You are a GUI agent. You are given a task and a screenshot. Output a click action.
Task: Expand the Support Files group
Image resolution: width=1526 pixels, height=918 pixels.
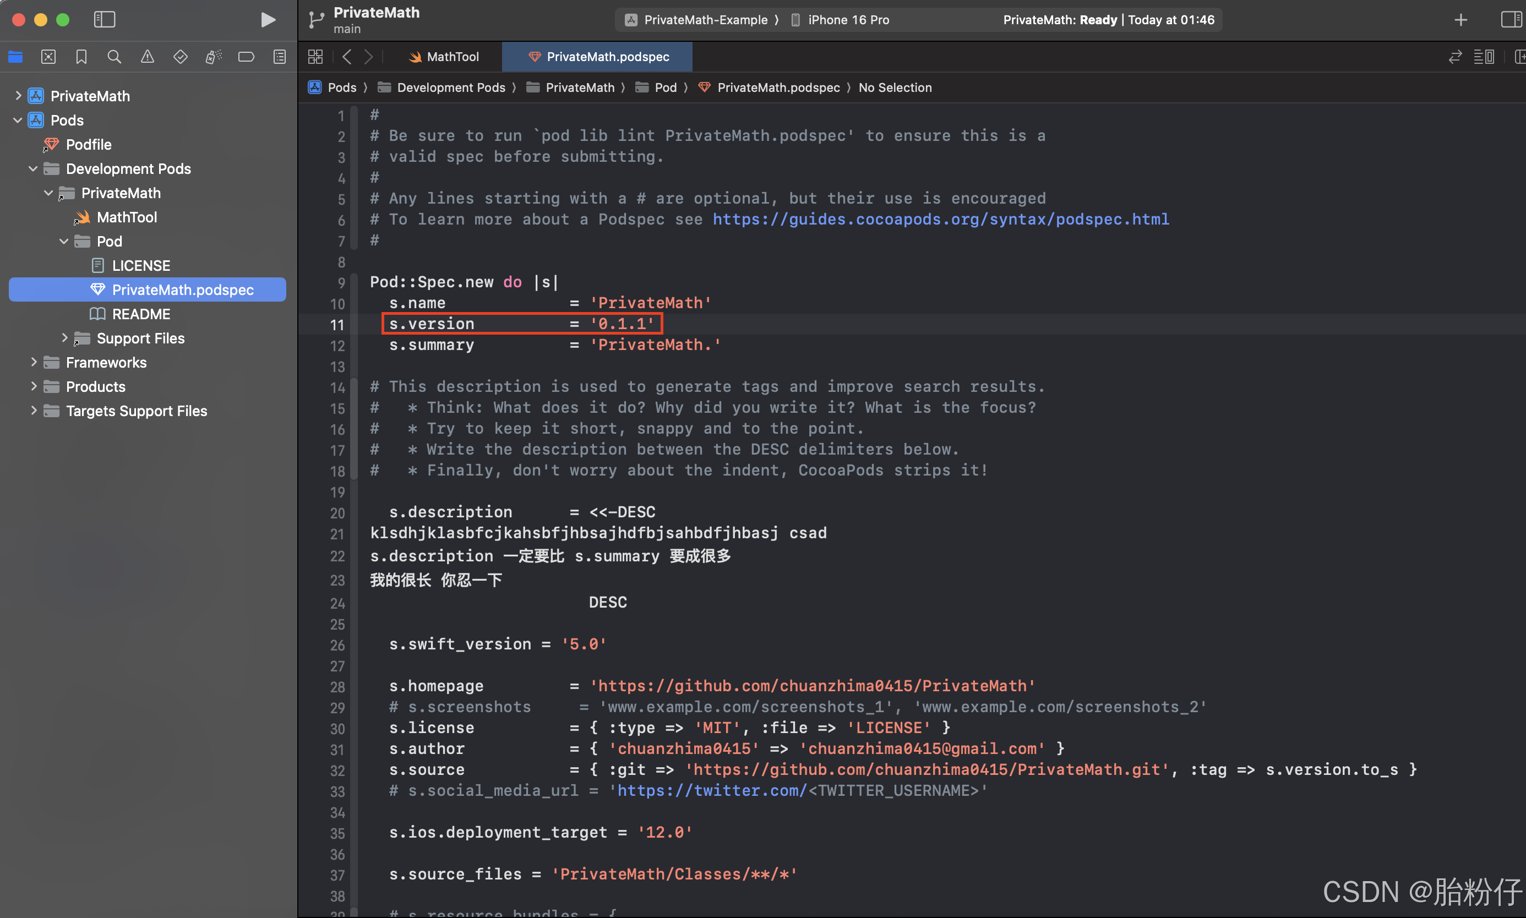64,338
